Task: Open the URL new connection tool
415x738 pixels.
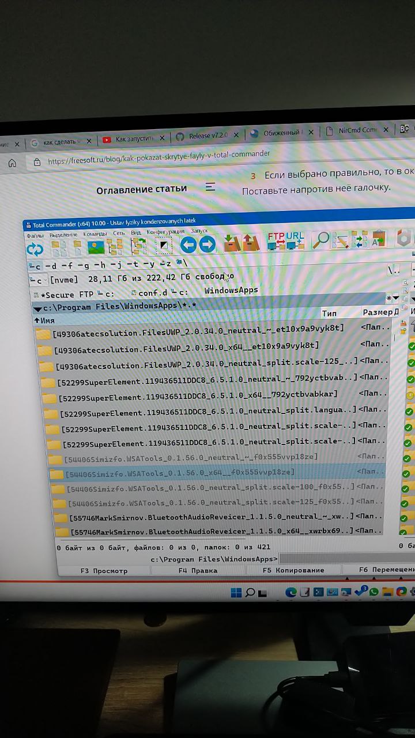Action: [295, 240]
